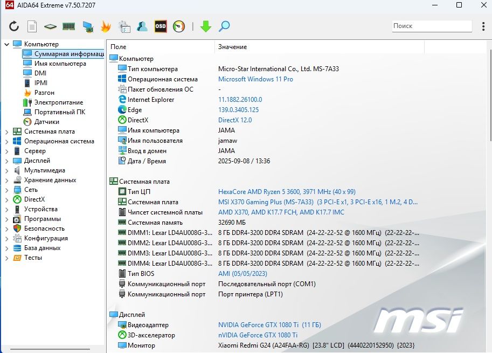This screenshot has width=492, height=353.
Task: Select the Безопасность tree node
Action: point(44,229)
